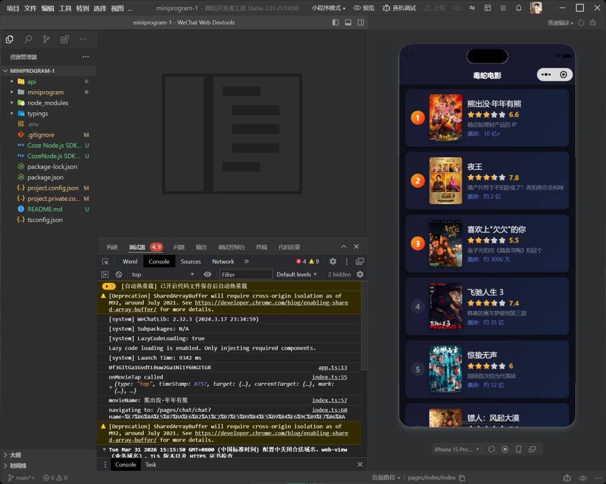This screenshot has height=484, width=606.
Task: Click the 预览 preview button
Action: click(x=364, y=8)
